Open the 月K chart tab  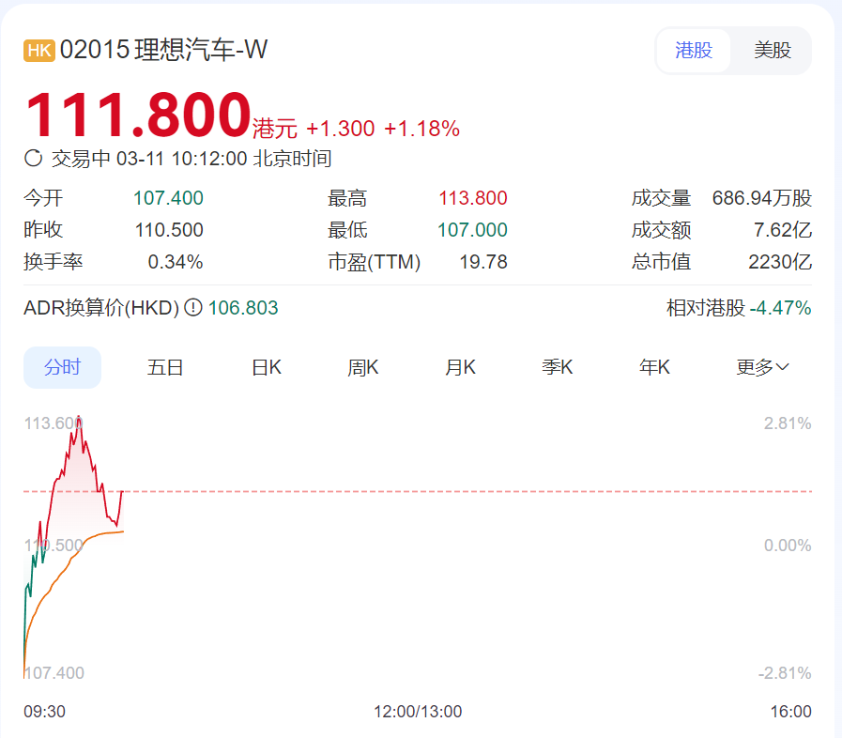pyautogui.click(x=460, y=367)
